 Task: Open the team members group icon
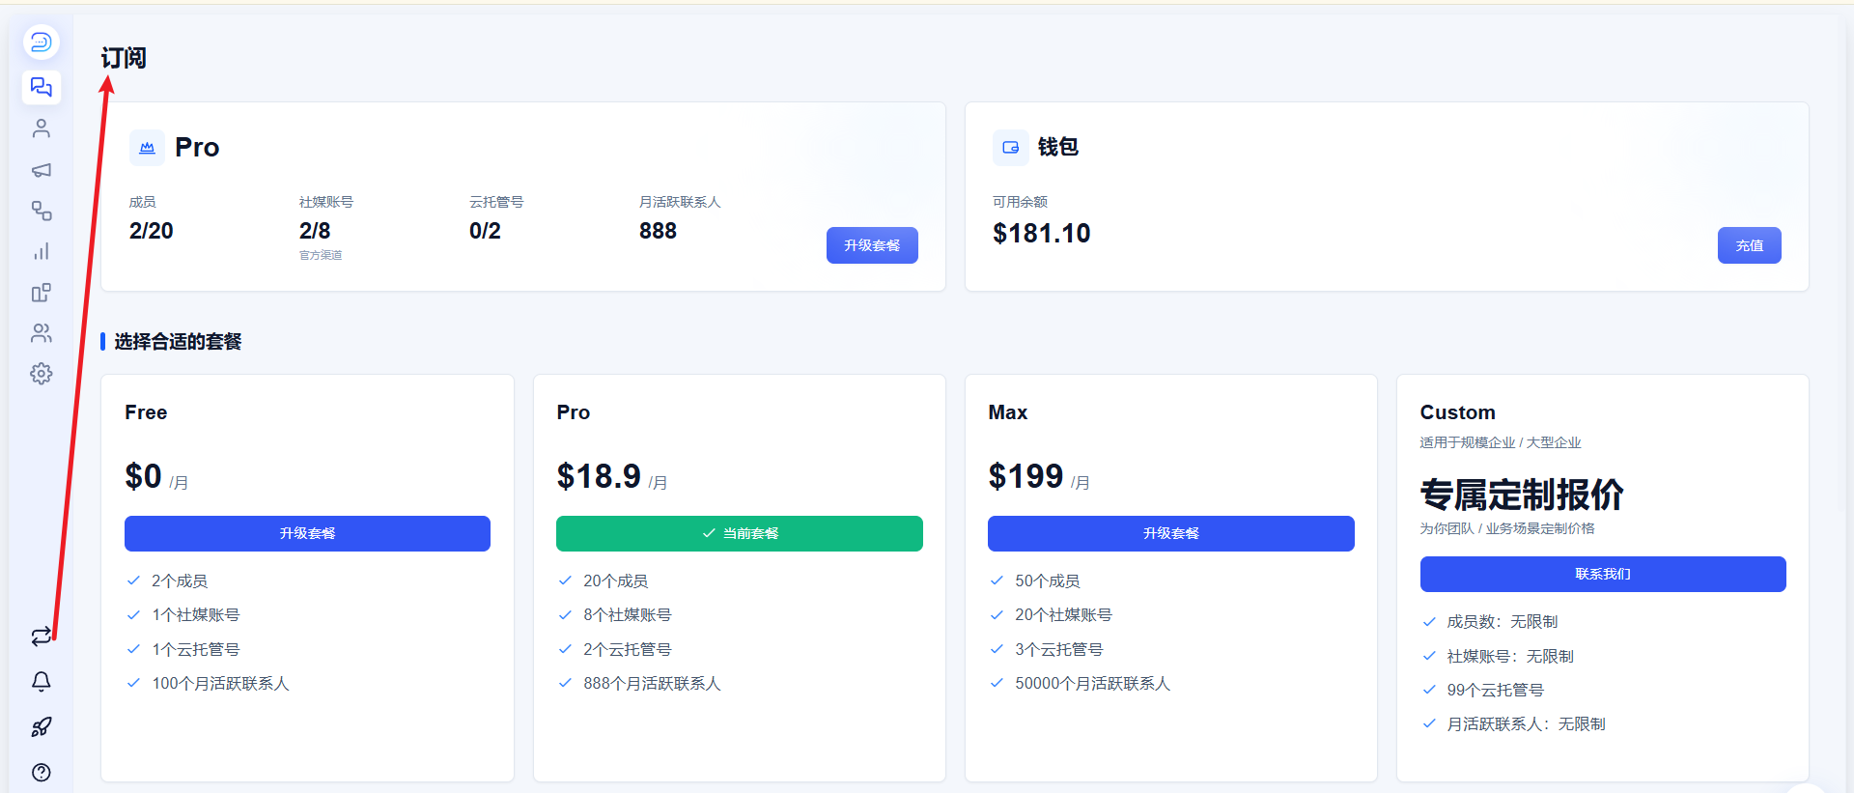point(41,333)
